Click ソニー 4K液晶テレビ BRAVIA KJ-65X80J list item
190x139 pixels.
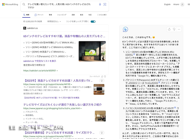pos(49,47)
